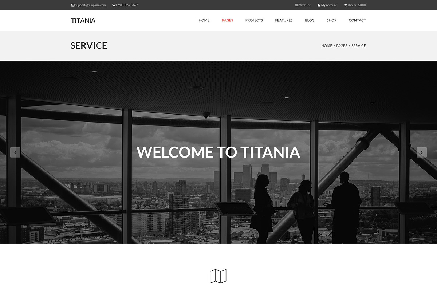Open the FEATURES menu item
437x291 pixels.
pos(284,20)
